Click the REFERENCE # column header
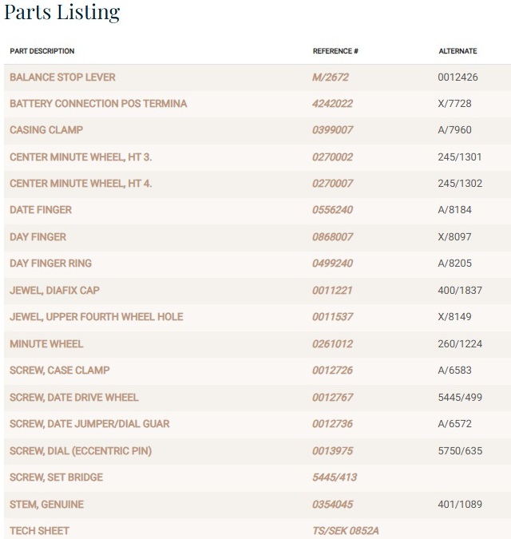 [x=335, y=51]
